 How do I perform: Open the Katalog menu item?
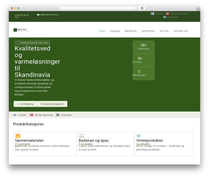[x=115, y=31]
